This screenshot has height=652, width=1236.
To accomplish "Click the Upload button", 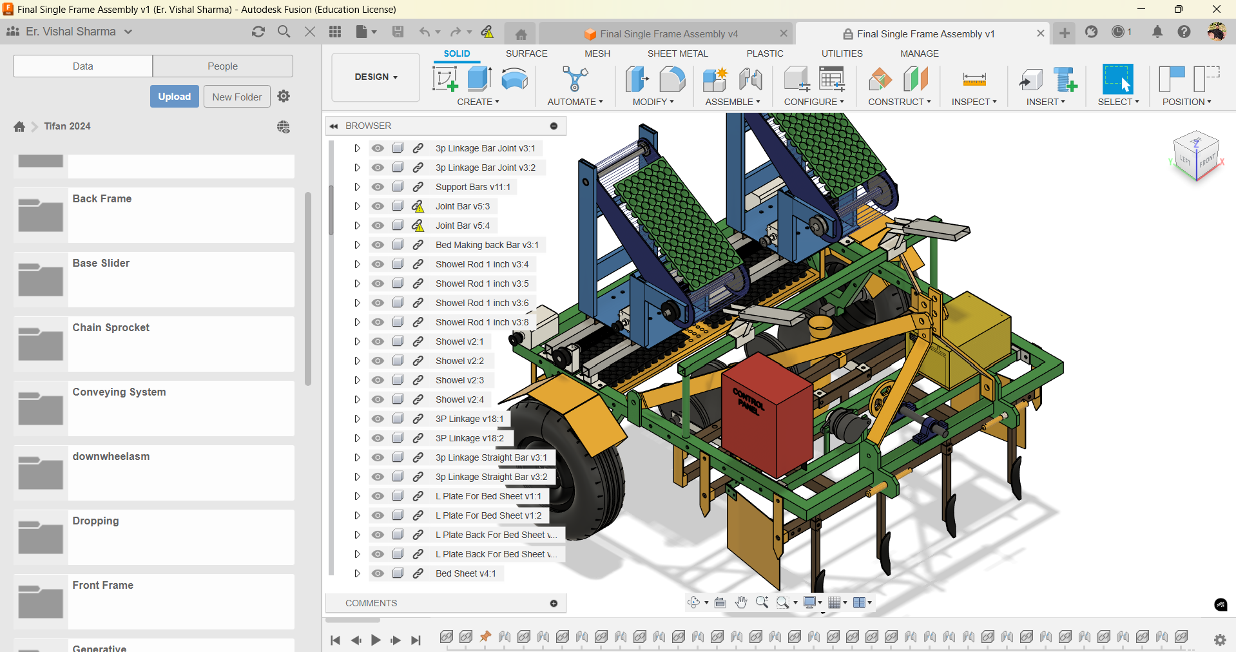I will click(175, 97).
